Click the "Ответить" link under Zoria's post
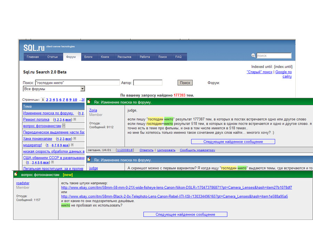The height and width of the screenshot is (250, 313). point(146,150)
